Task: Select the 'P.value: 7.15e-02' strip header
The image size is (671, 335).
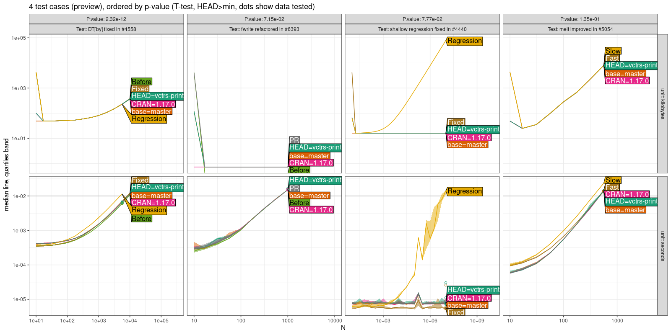Action: 264,19
